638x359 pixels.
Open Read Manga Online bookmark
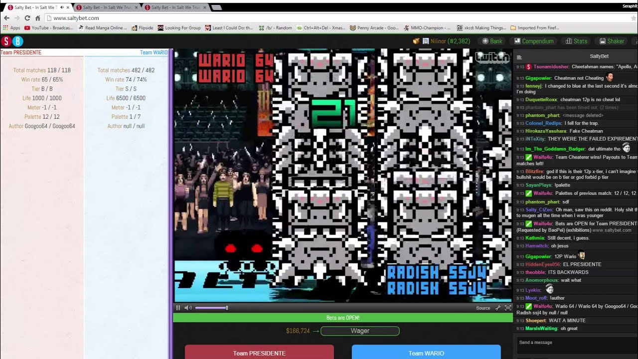click(x=103, y=28)
